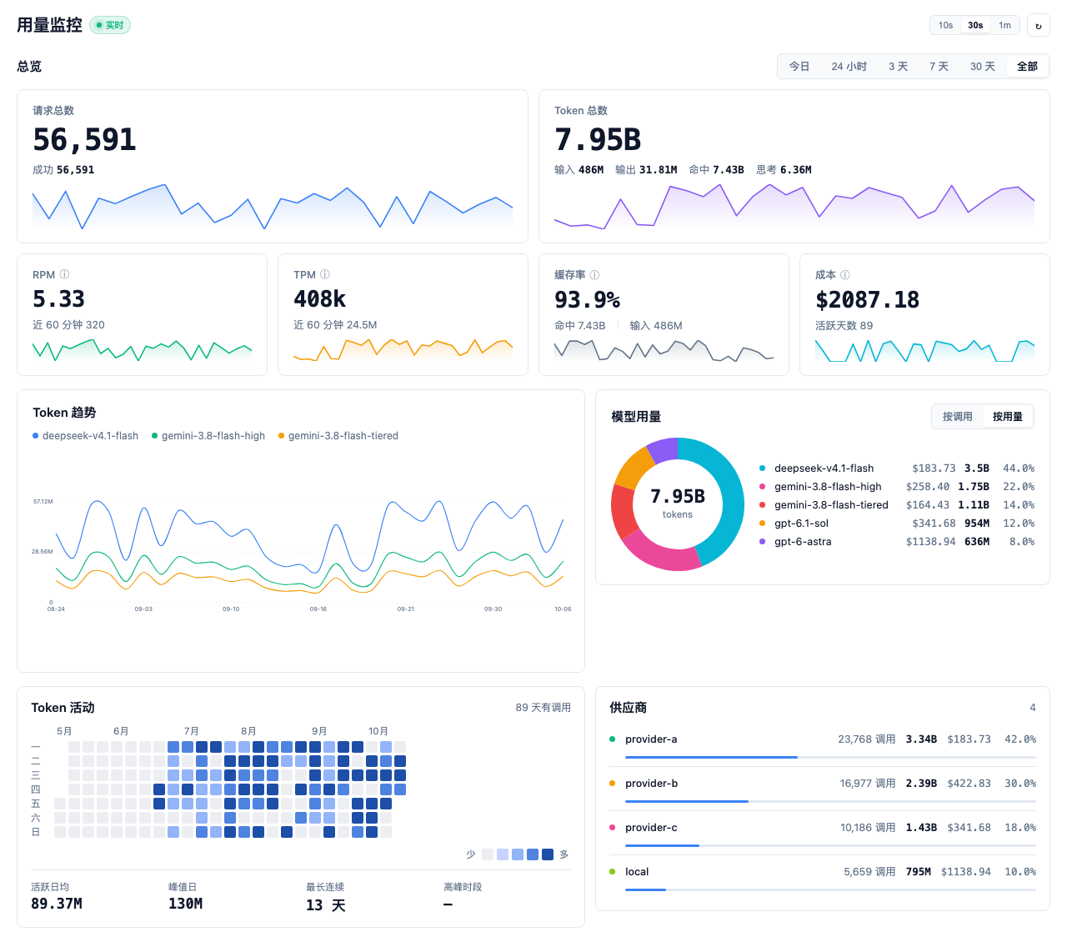Click provider-a supplier name
Screen dimensions: 1067x942
pos(651,739)
